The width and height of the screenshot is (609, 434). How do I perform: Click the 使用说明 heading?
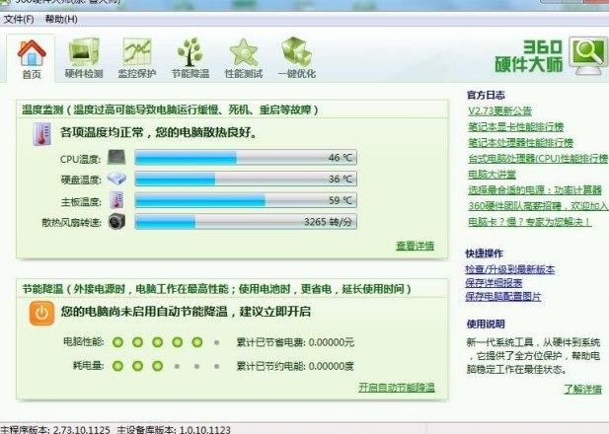point(486,325)
